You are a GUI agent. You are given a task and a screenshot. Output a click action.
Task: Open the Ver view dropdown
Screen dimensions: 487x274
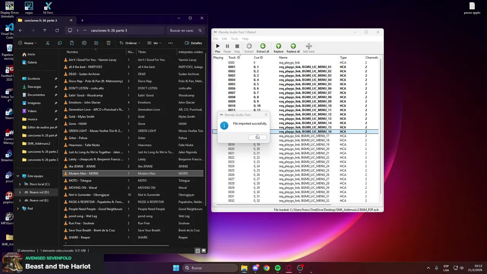coord(154,43)
